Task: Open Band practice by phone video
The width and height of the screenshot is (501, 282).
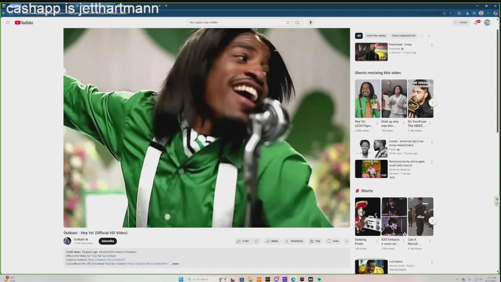Action: pyautogui.click(x=371, y=169)
